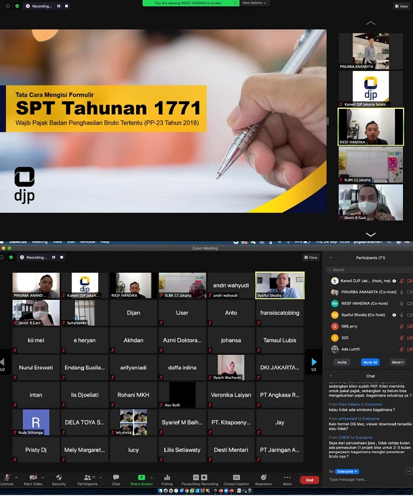The image size is (413, 496).
Task: Toggle PINURBA ANANDITA's microphone in participants list
Action: pyautogui.click(x=401, y=292)
